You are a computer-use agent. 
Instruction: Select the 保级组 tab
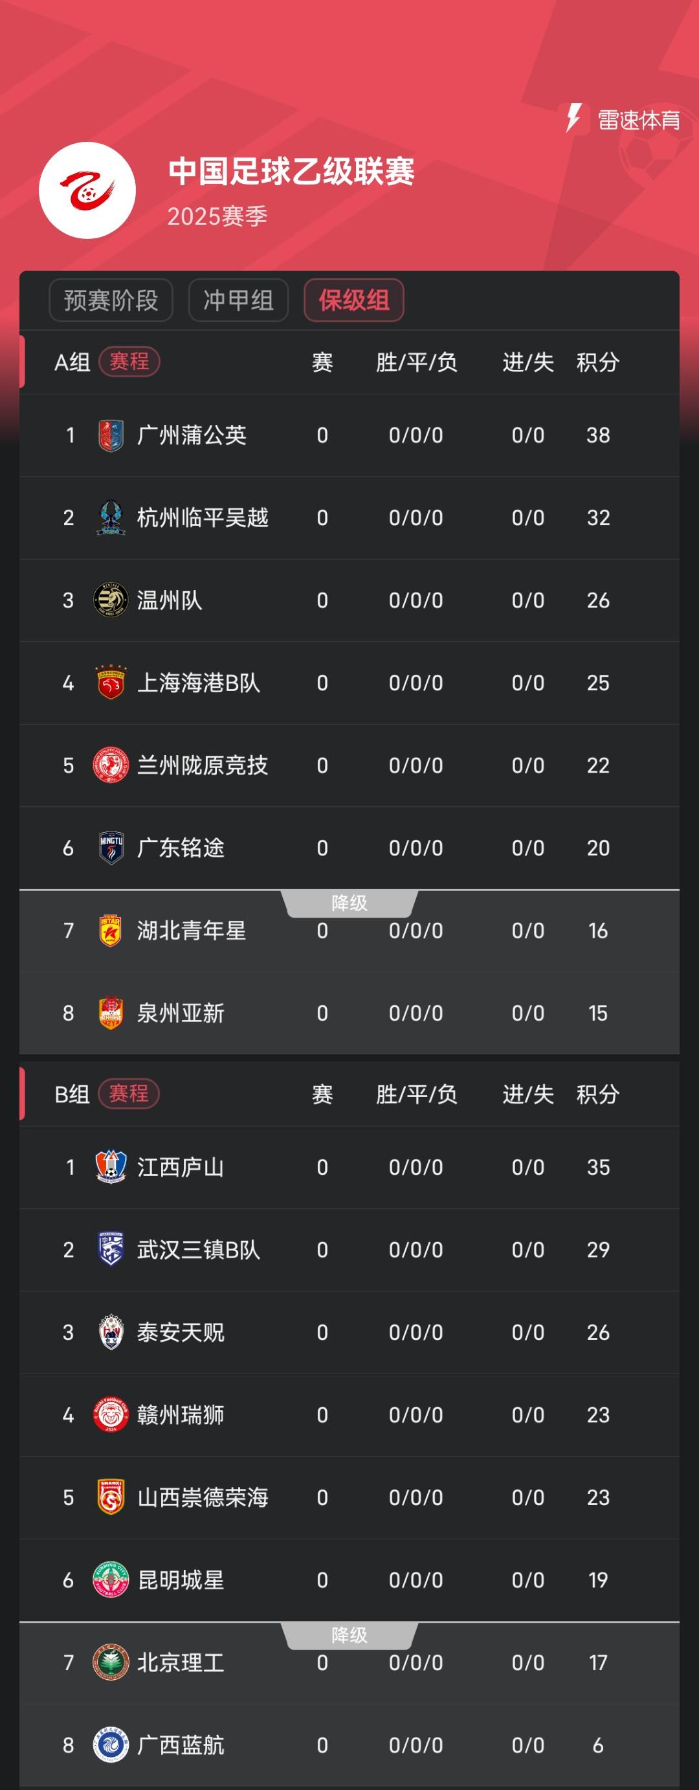pyautogui.click(x=354, y=300)
